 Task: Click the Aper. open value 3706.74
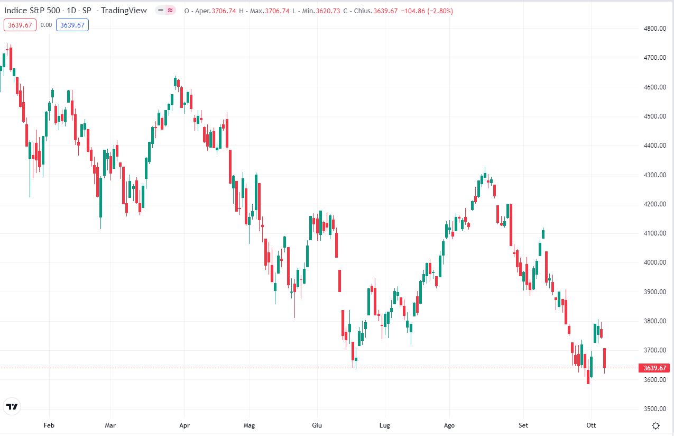point(223,11)
